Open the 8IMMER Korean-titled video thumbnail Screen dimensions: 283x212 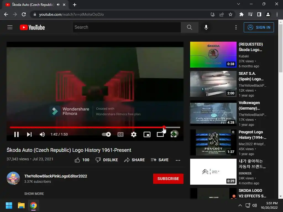213,172
